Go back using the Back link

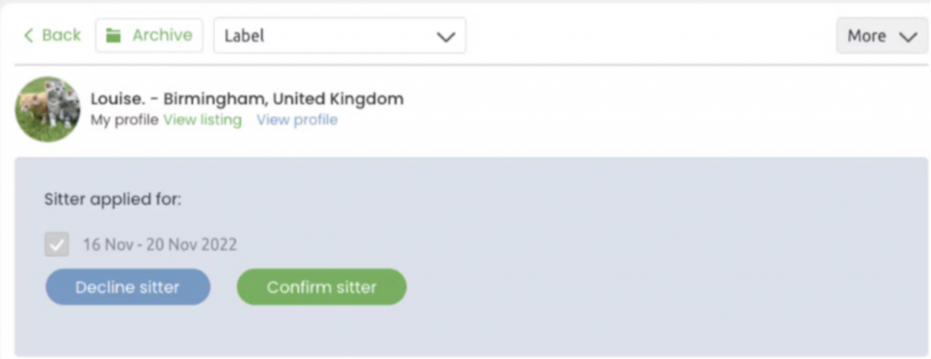(52, 35)
